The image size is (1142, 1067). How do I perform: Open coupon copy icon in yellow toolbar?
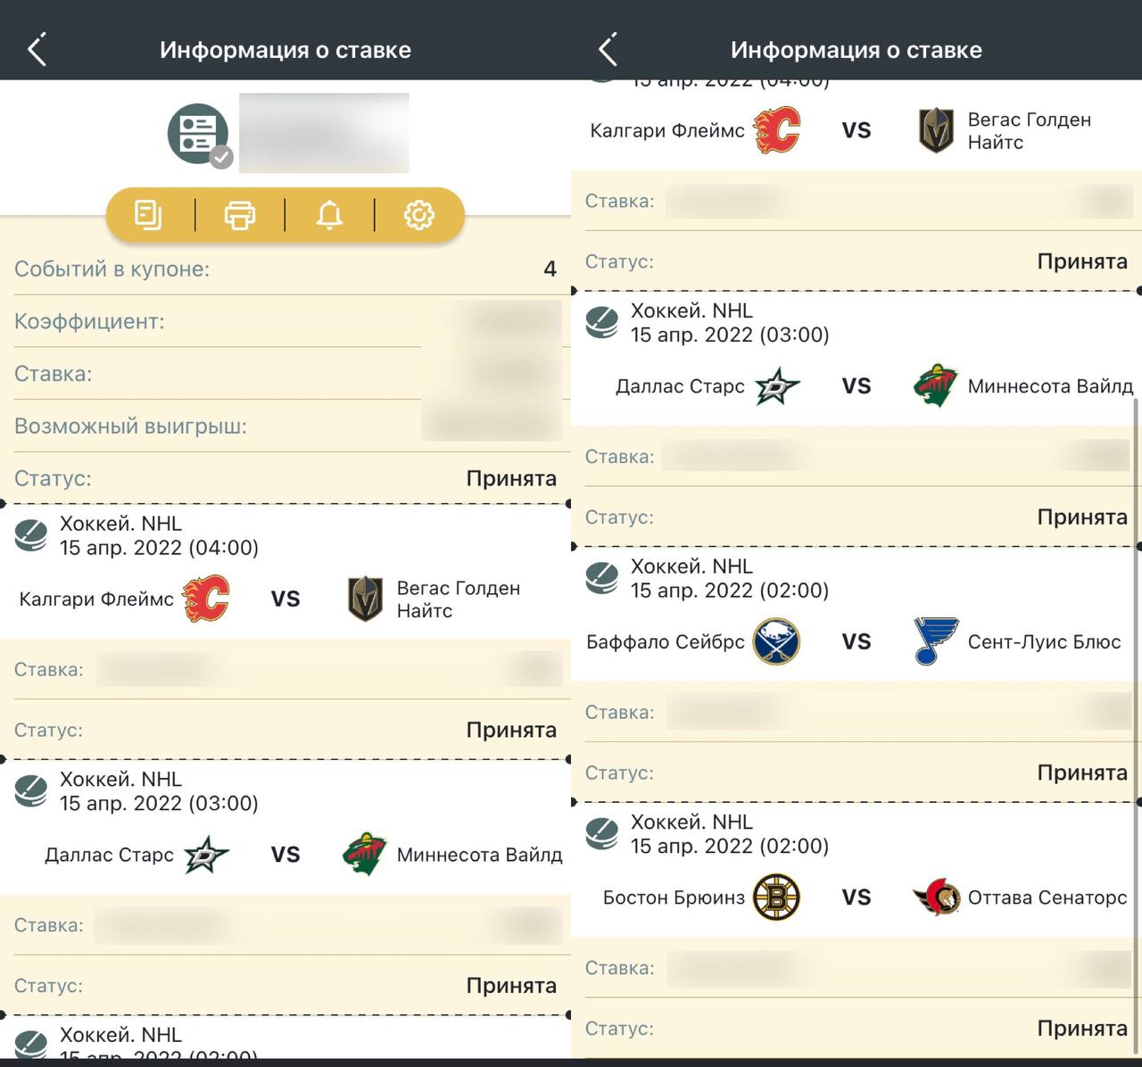(x=148, y=215)
